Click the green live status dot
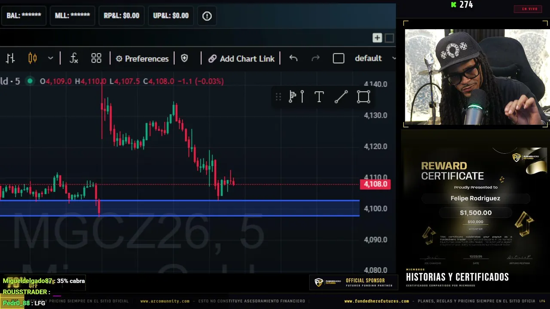This screenshot has width=550, height=309. [x=30, y=81]
